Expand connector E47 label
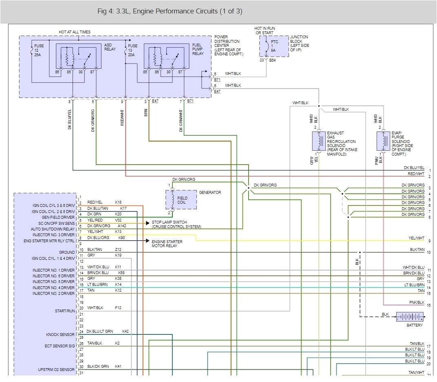437x382 pixels. tap(216, 91)
